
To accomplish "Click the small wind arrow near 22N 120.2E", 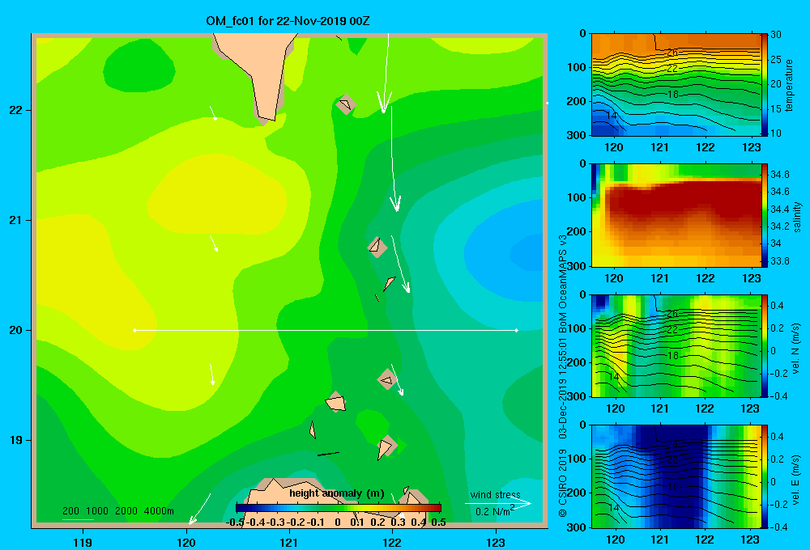I will click(x=213, y=113).
